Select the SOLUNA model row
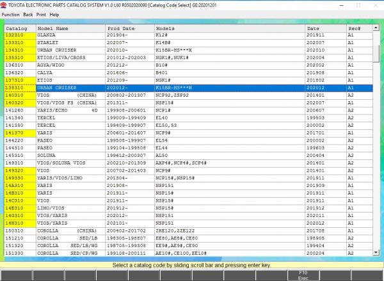The image size is (384, 281). coord(188,156)
